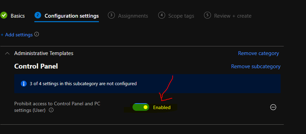Open the Basics tab
Image resolution: width=306 pixels, height=134 pixels.
tap(18, 16)
